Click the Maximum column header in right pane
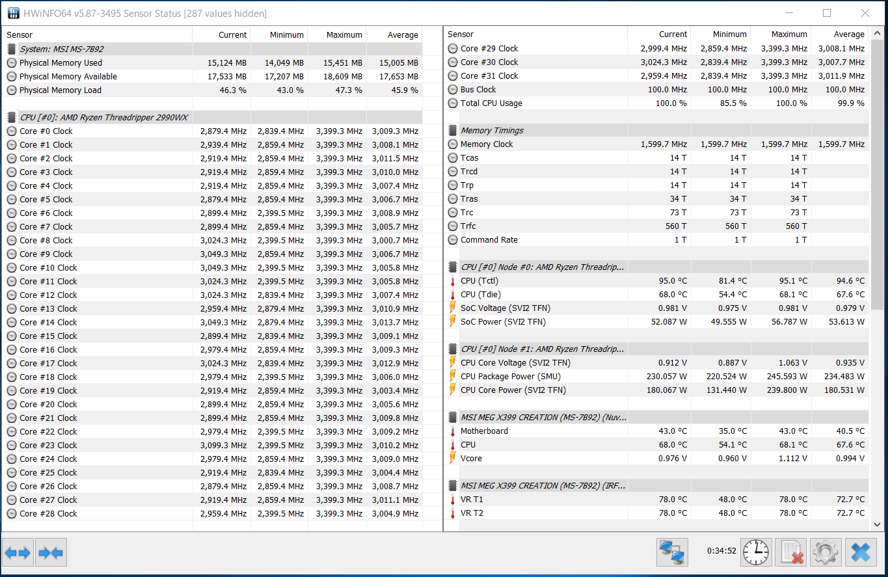Screen dimensions: 888x577 (788, 34)
